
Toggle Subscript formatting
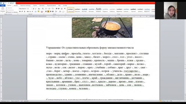point(30,12)
